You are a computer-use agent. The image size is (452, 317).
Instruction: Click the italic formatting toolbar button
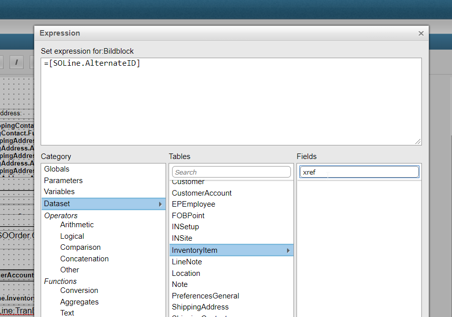pos(17,62)
